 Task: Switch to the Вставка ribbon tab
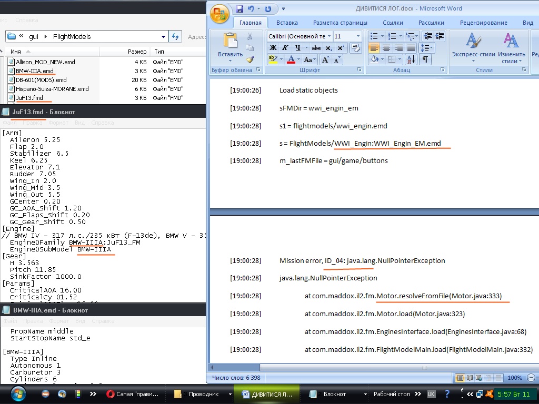(x=287, y=23)
